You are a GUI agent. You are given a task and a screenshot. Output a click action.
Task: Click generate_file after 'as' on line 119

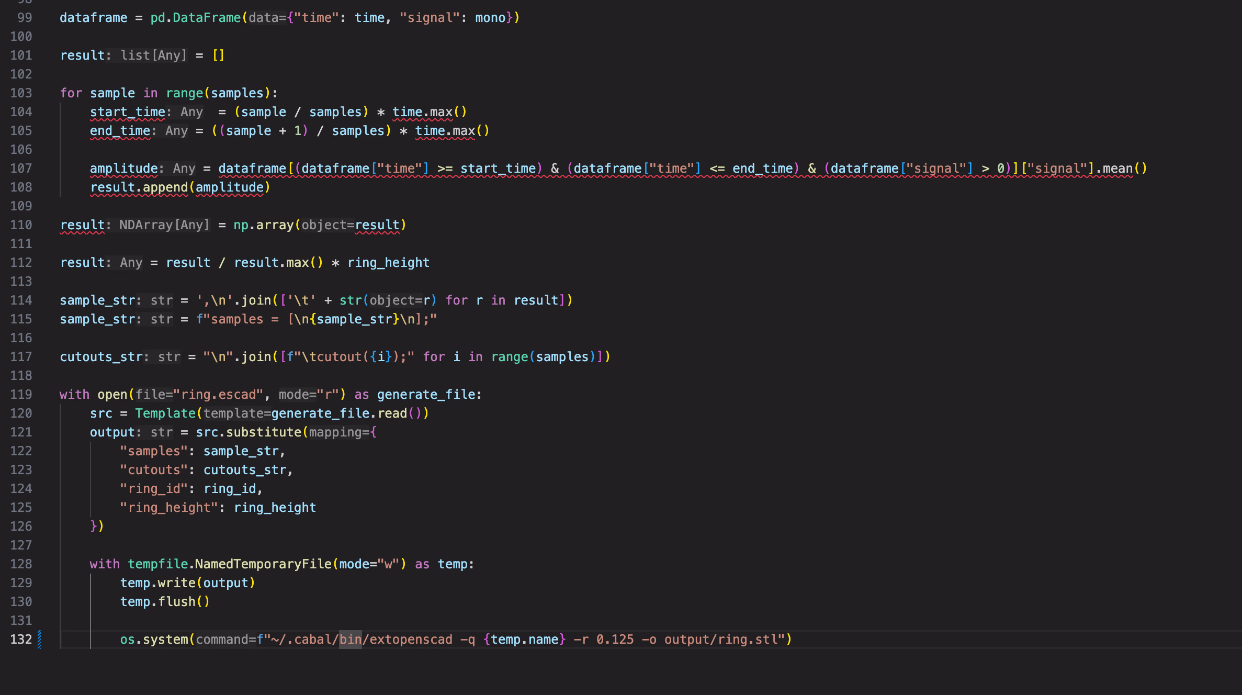pyautogui.click(x=426, y=394)
